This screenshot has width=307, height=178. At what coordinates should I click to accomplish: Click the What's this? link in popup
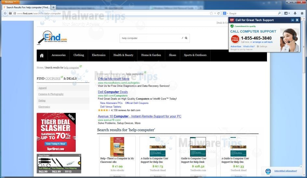click(249, 46)
